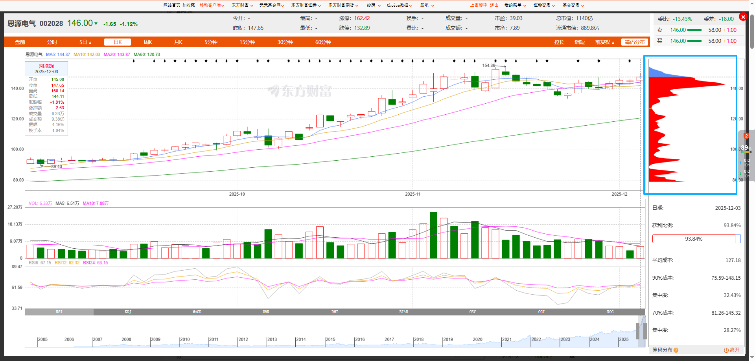Viewport: 755px width, 361px height.
Task: Select the W%R indicator tab
Action: [x=266, y=312]
